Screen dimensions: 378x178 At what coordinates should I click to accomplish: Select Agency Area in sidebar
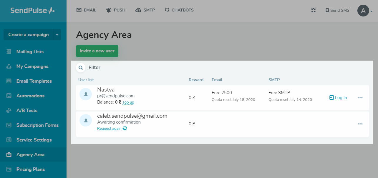point(33,155)
